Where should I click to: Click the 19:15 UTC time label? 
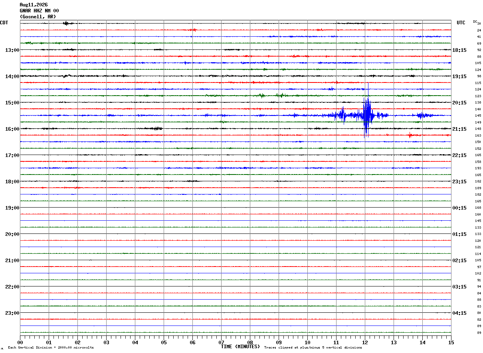point(459,76)
